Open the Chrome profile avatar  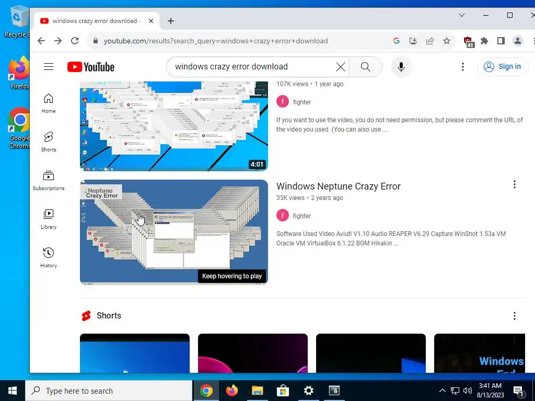click(518, 41)
